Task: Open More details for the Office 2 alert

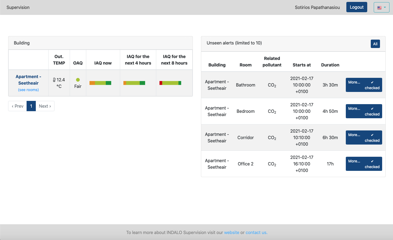Action: coord(354,161)
